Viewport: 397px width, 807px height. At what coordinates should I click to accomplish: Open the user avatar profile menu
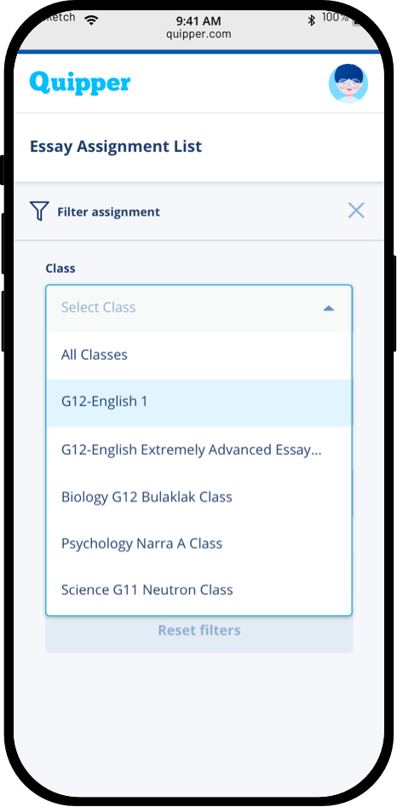click(348, 84)
